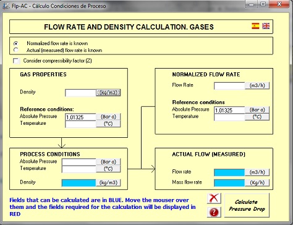Viewport: 293px width, 225px height.
Task: Click the 'Mass flow rate' label
Action: pos(187,182)
